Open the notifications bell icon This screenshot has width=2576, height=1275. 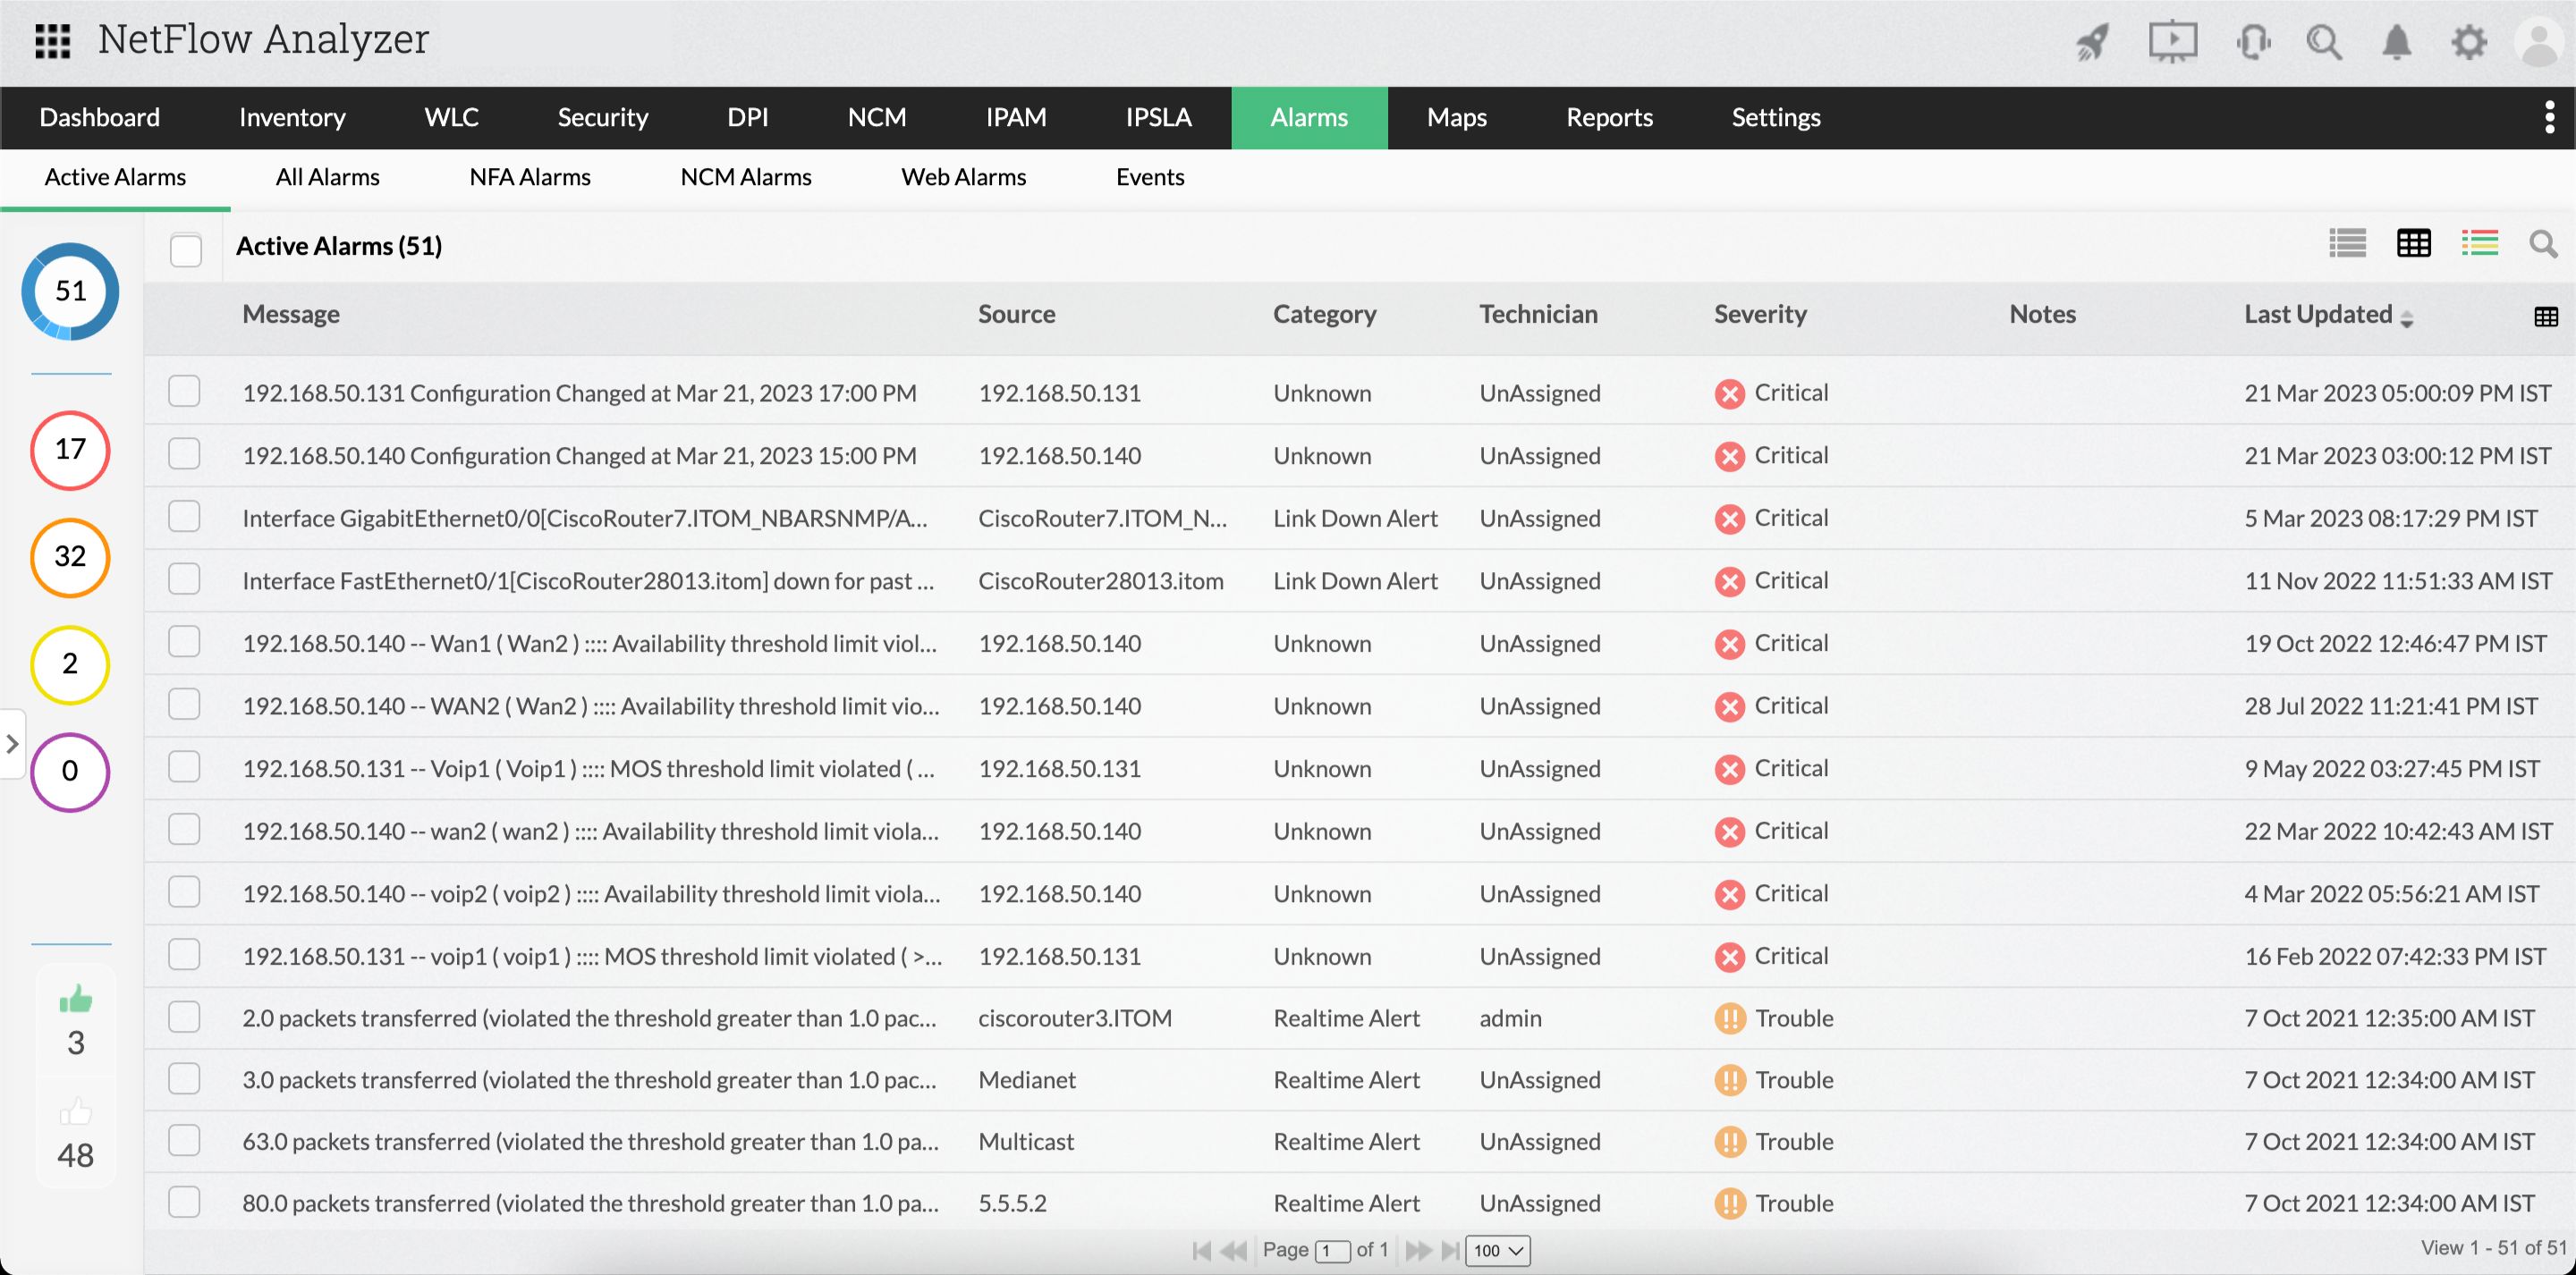tap(2396, 42)
